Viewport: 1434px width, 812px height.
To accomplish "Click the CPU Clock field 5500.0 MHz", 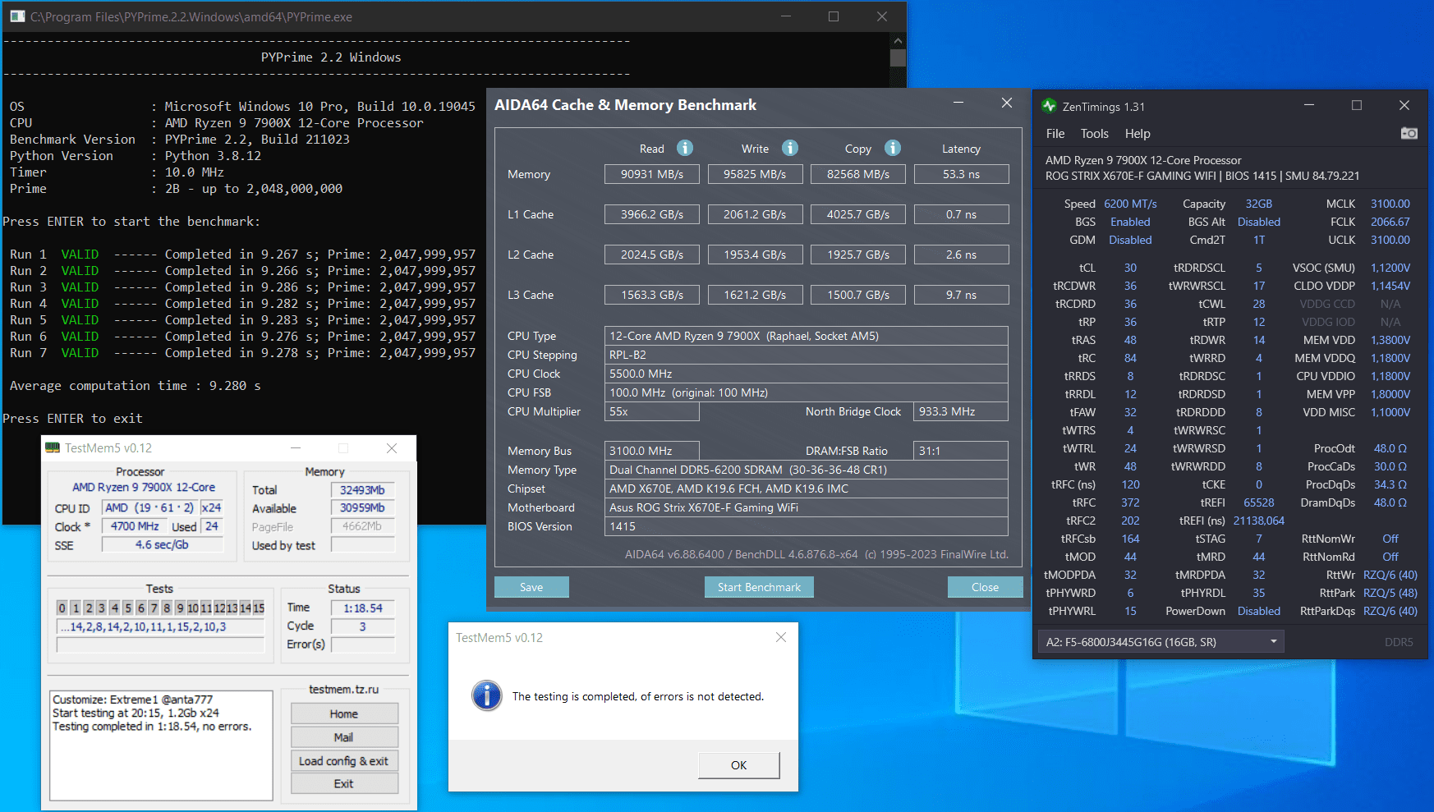I will [x=807, y=374].
